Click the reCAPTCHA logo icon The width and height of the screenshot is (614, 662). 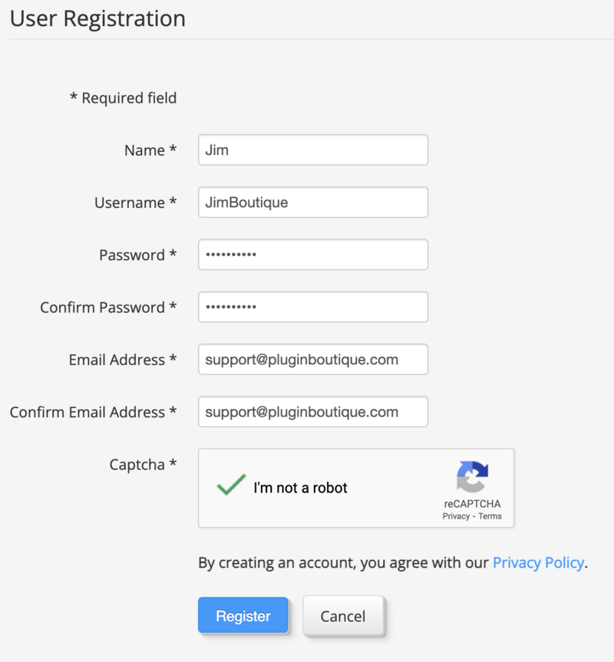coord(472,476)
